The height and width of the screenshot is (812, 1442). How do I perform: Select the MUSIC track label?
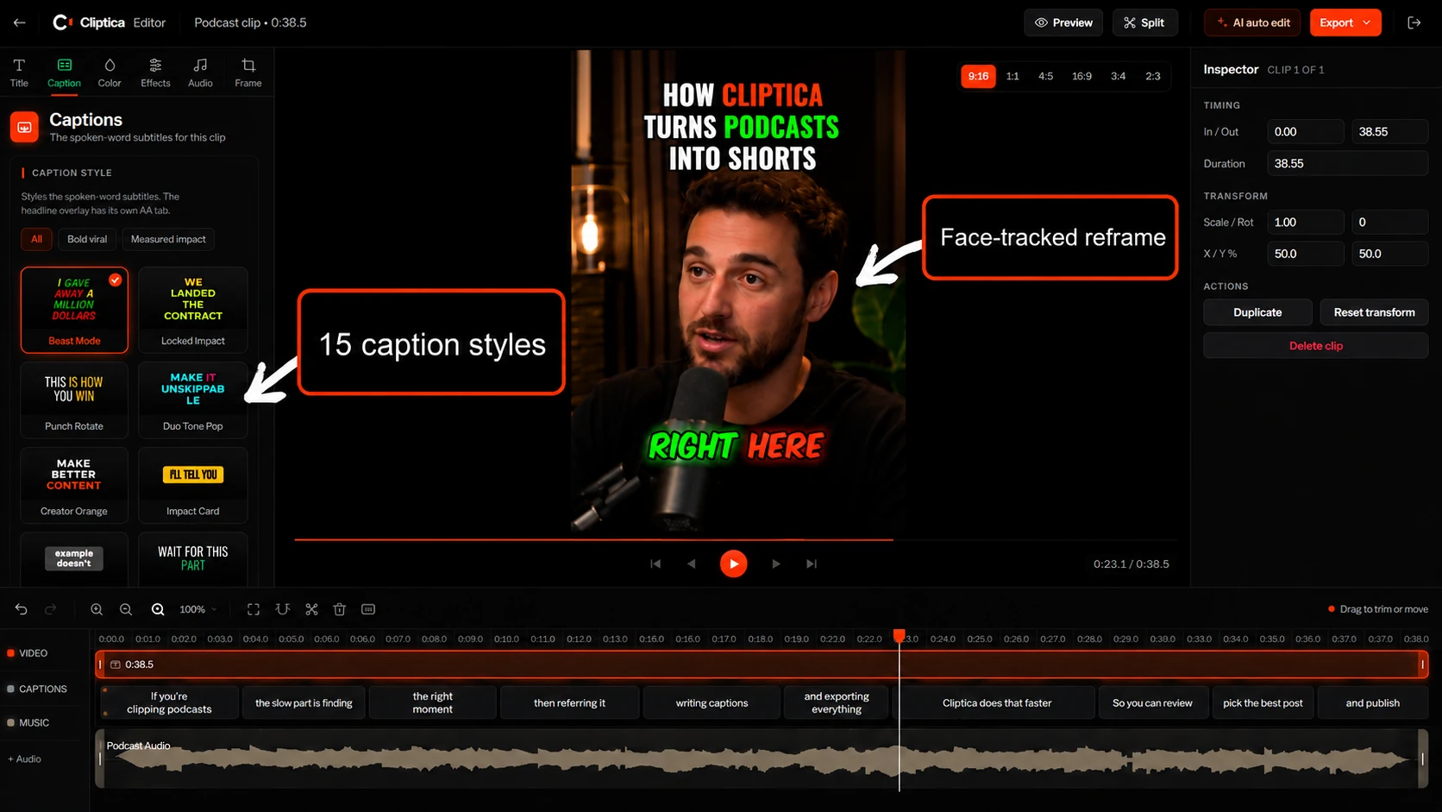point(28,722)
